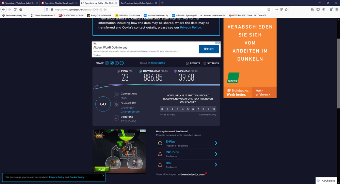Open page actions three-dot menu
The height and width of the screenshot is (184, 340).
276,9
